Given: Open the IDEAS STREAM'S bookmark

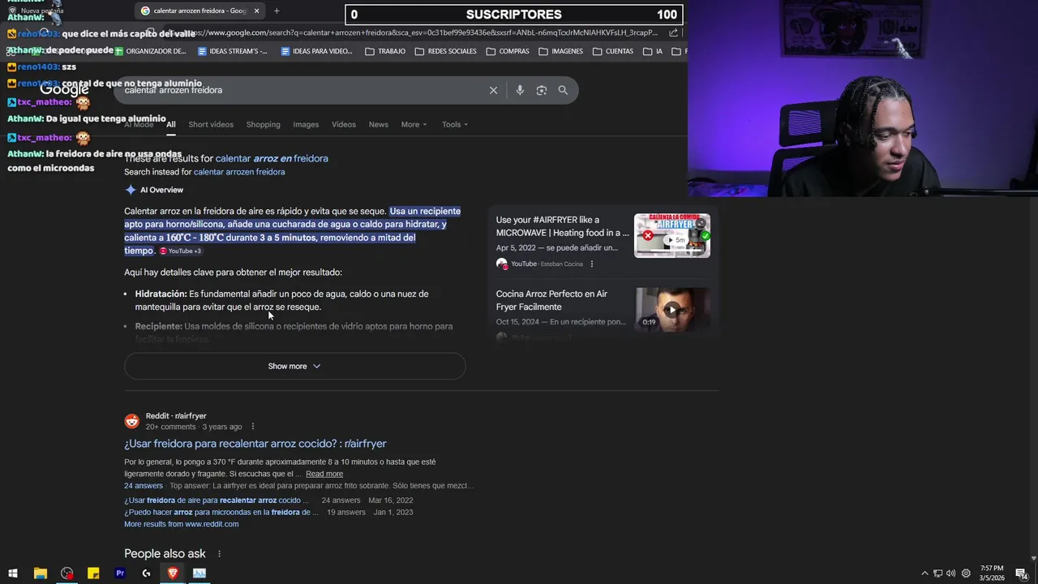Looking at the screenshot, I should (233, 51).
